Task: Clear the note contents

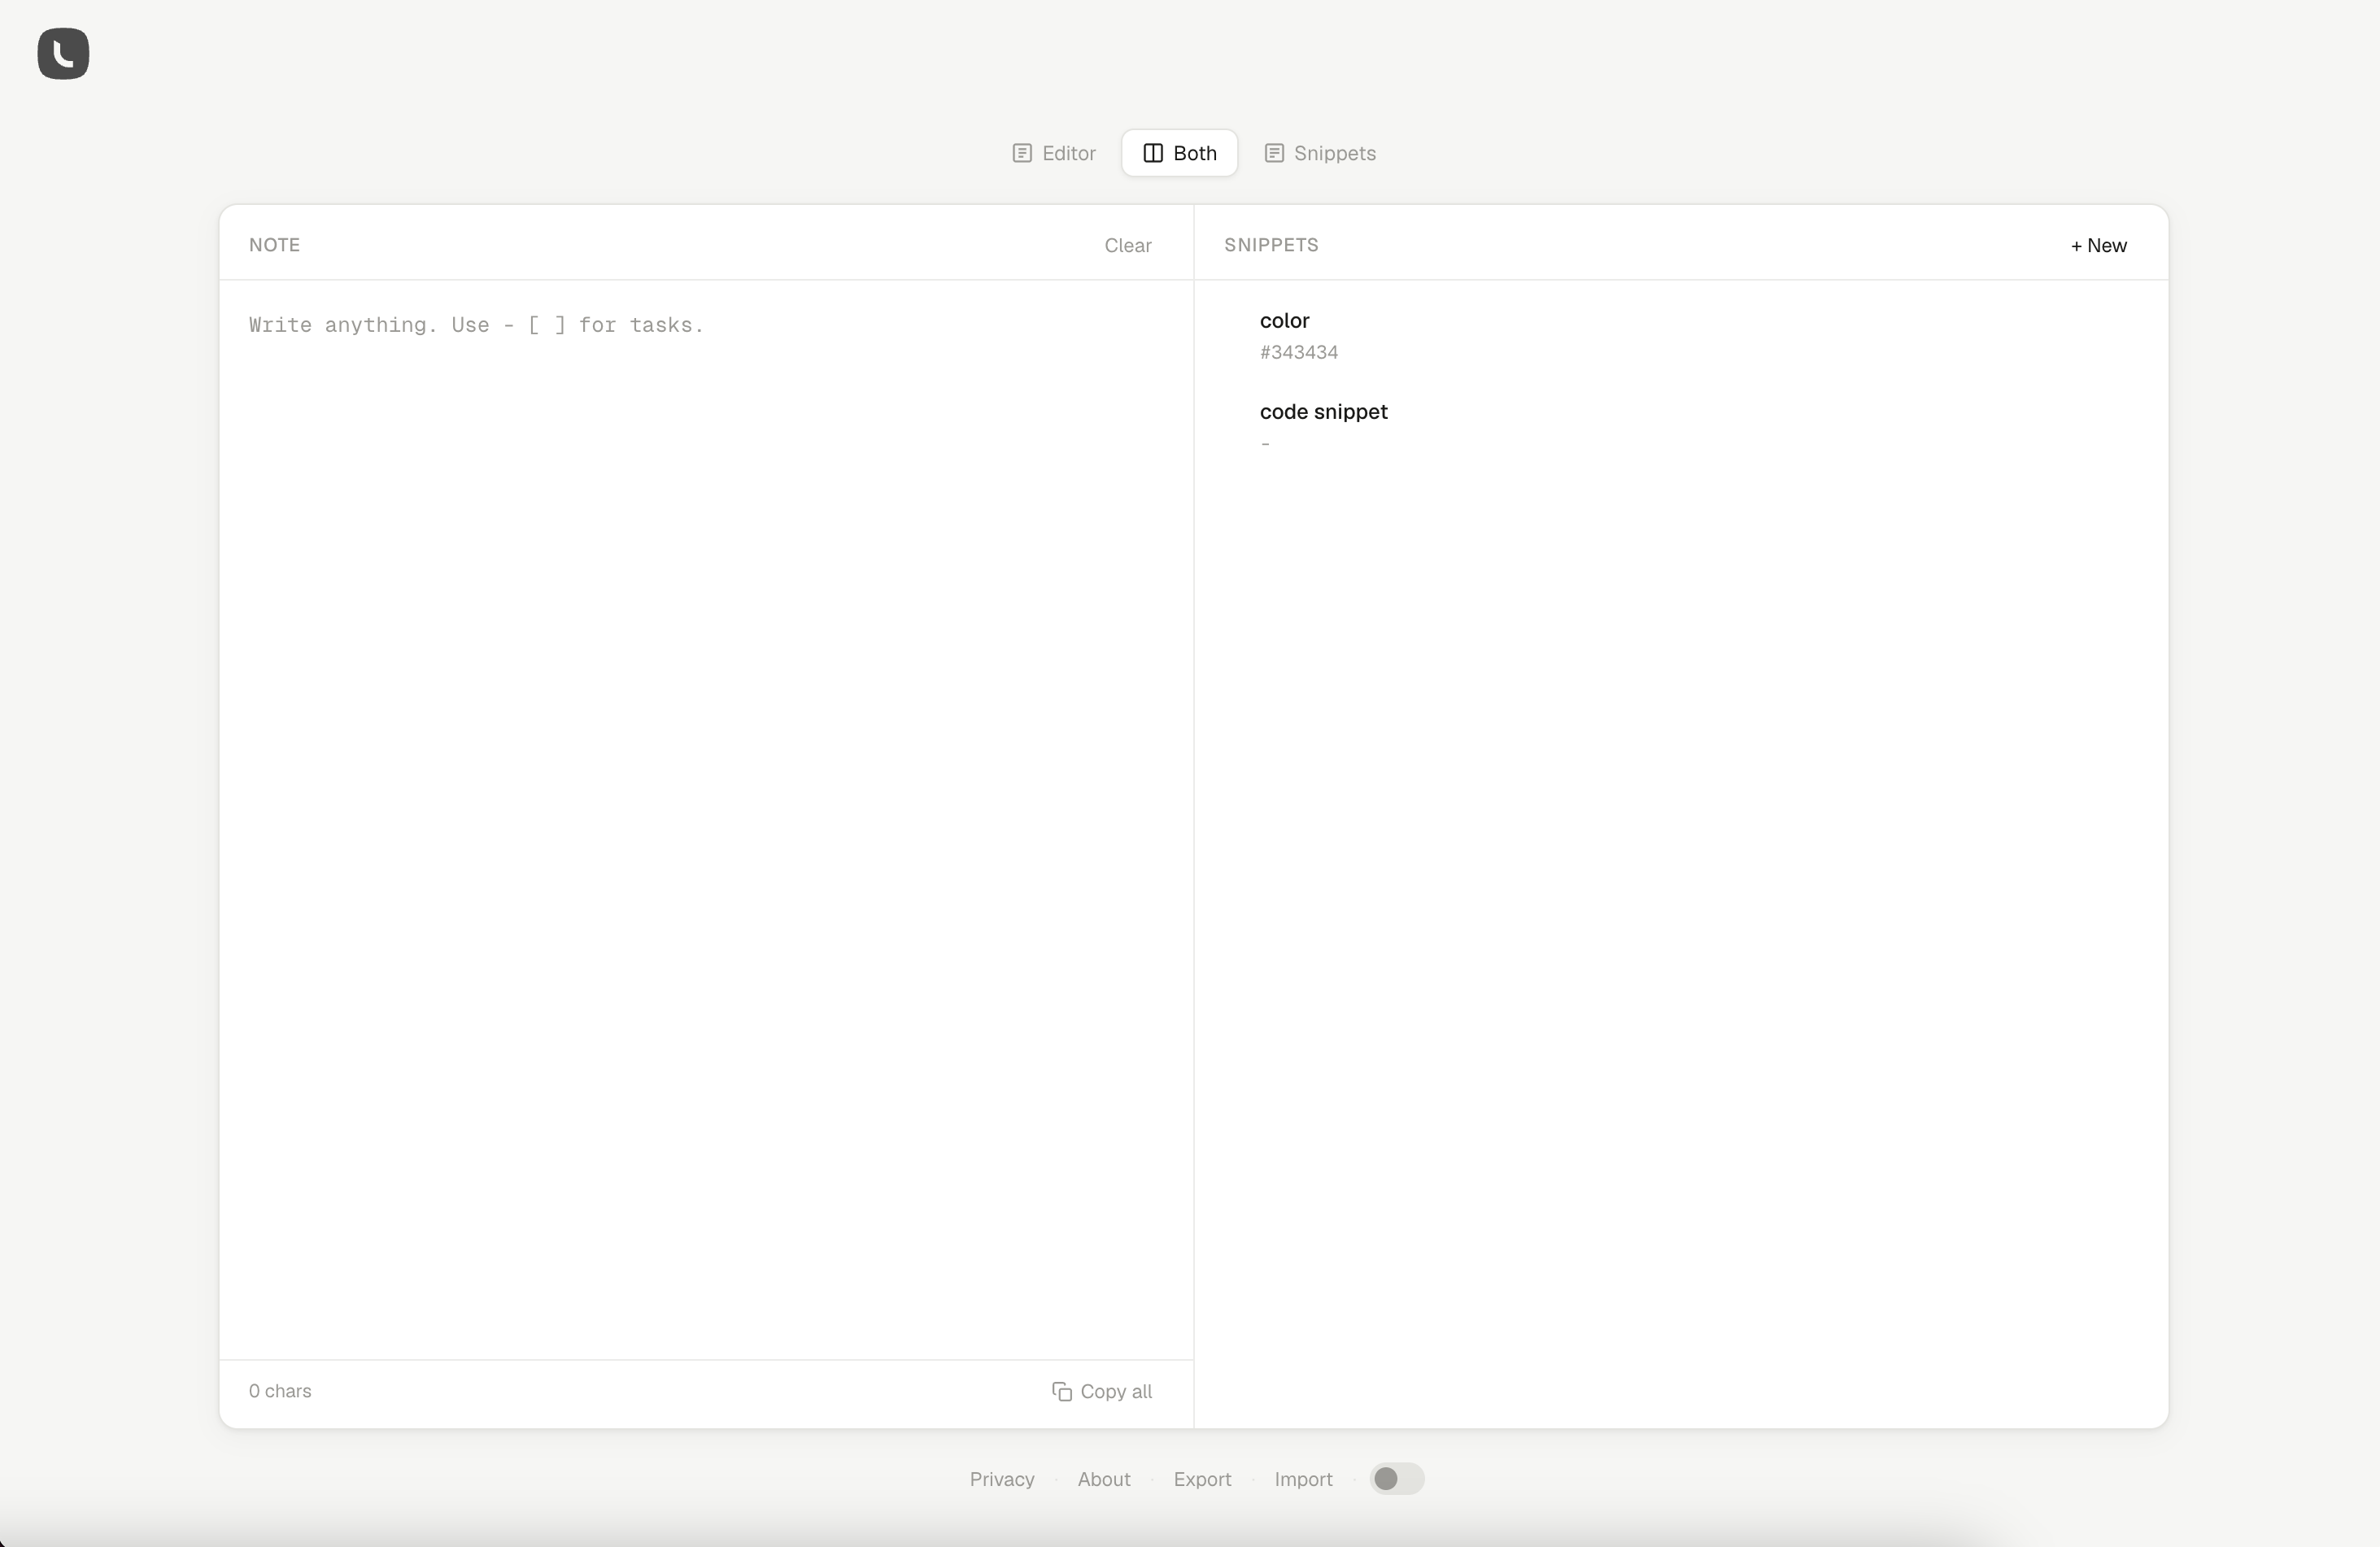Action: click(x=1127, y=245)
